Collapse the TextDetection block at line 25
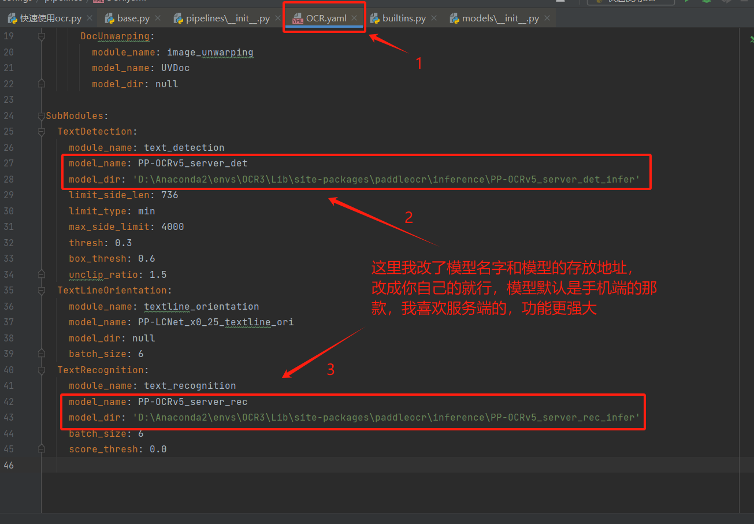 pyautogui.click(x=41, y=132)
